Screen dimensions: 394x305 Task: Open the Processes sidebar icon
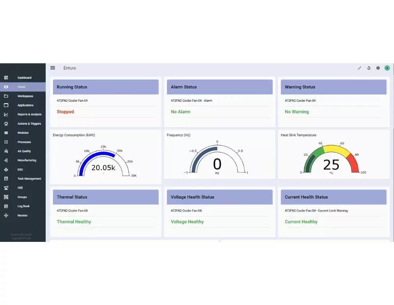pyautogui.click(x=7, y=142)
